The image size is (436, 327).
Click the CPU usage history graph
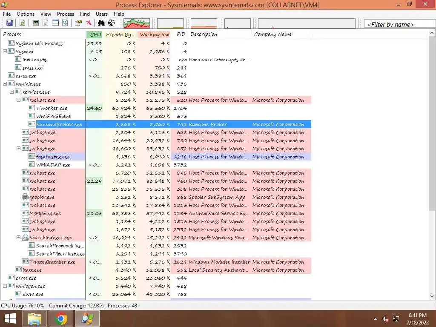pos(137,23)
